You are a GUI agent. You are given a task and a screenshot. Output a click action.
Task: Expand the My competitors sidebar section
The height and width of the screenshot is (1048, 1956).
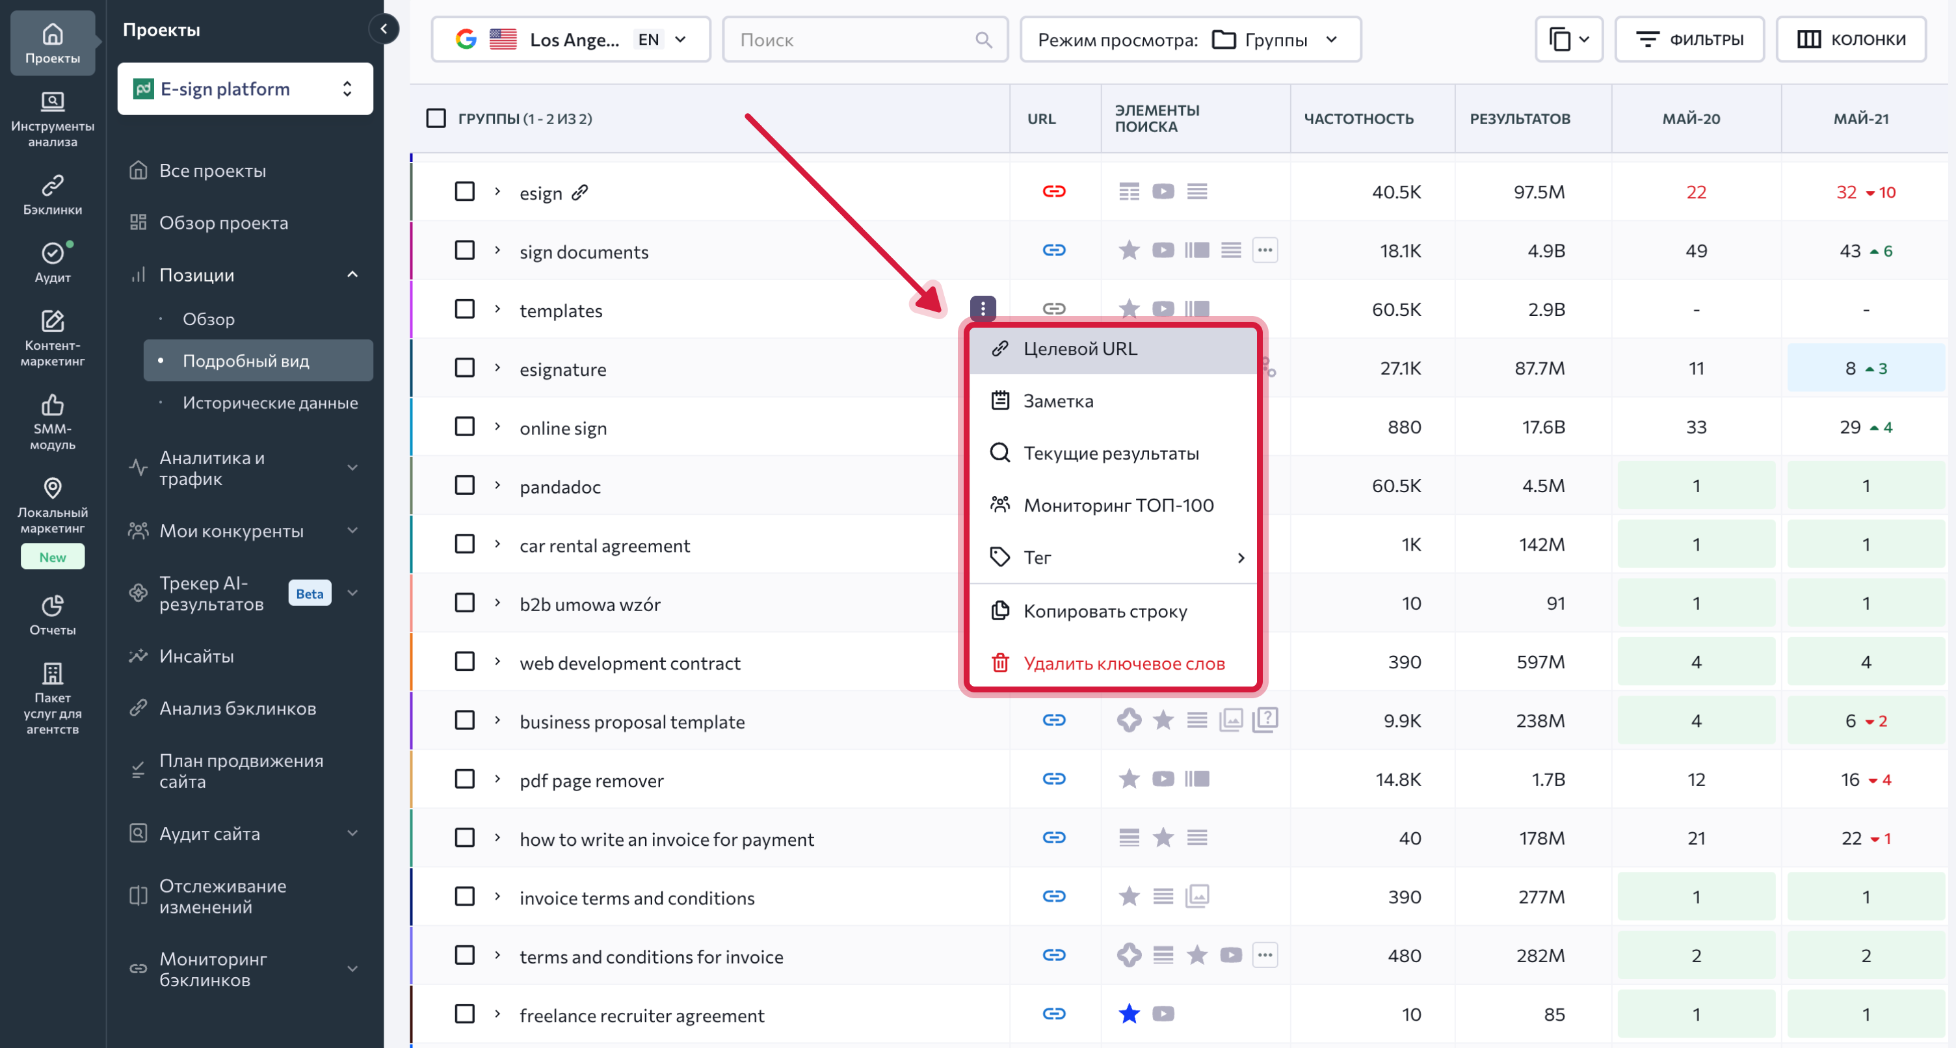[x=352, y=530]
